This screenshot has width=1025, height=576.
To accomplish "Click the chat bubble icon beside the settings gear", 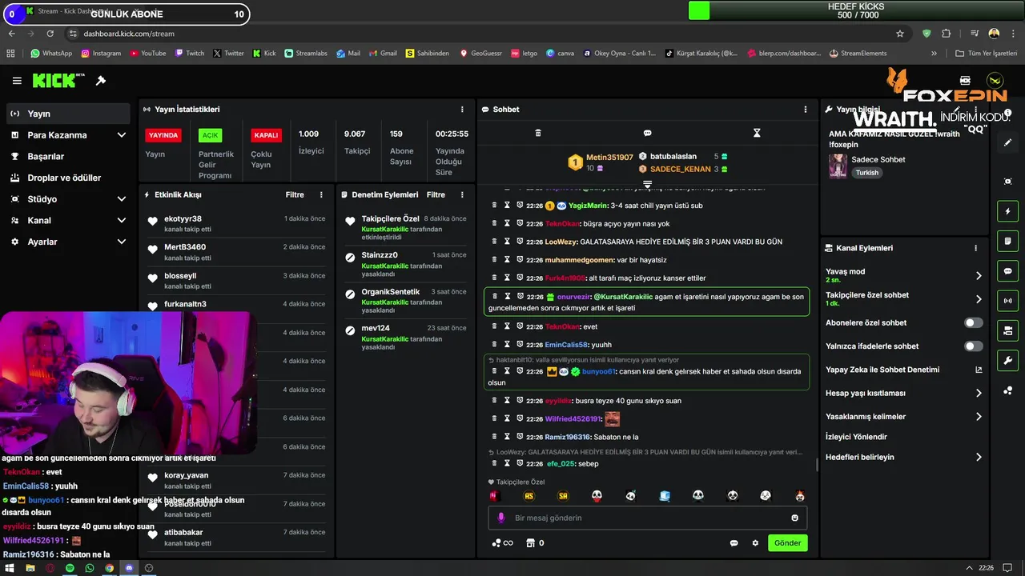I will tap(734, 543).
